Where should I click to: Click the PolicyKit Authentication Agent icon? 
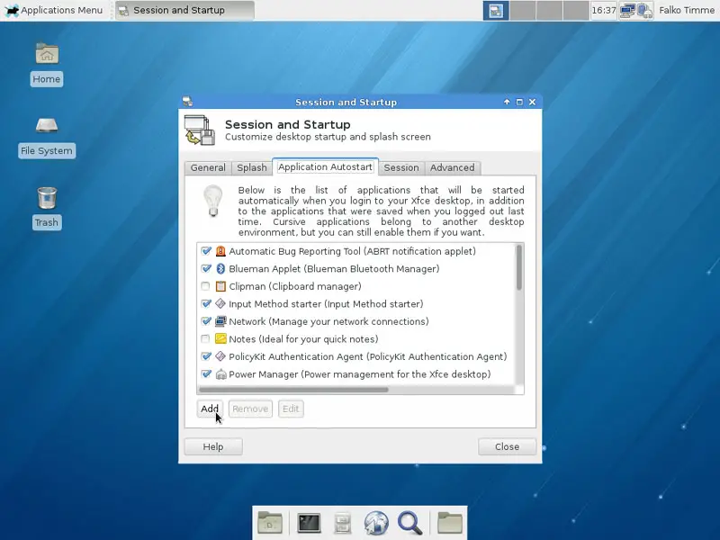click(x=220, y=356)
